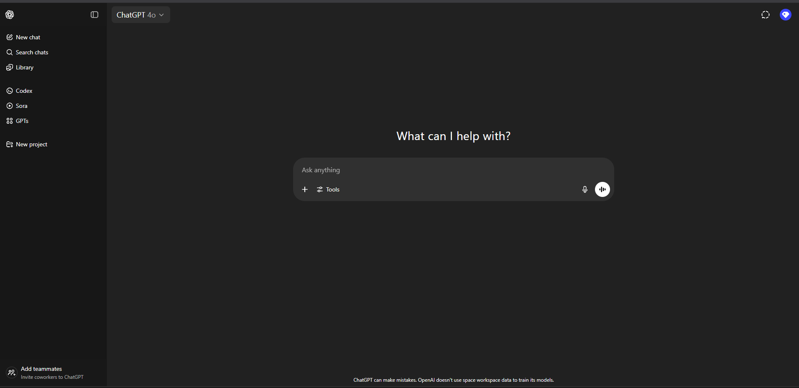
Task: Click the teammates people icon
Action: [x=11, y=373]
